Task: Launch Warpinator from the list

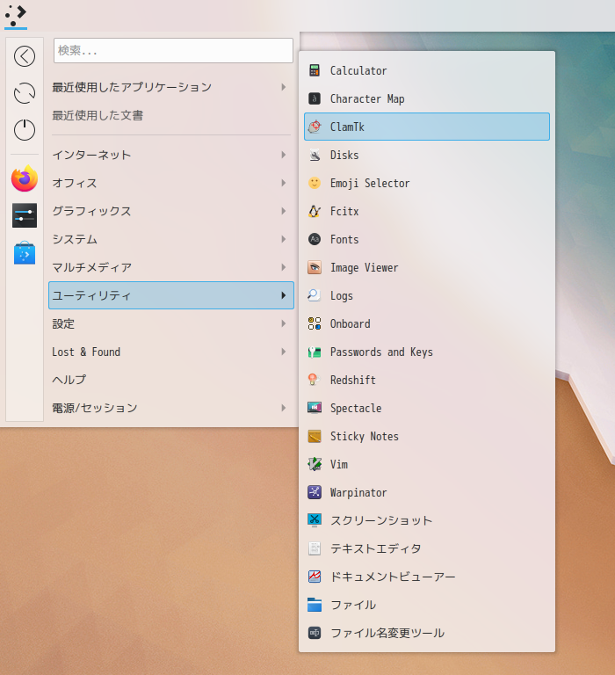Action: [427, 492]
